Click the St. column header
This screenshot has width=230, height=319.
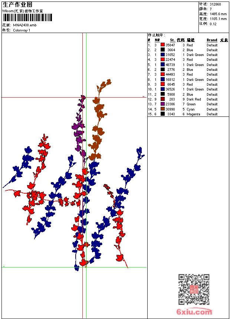[172, 40]
